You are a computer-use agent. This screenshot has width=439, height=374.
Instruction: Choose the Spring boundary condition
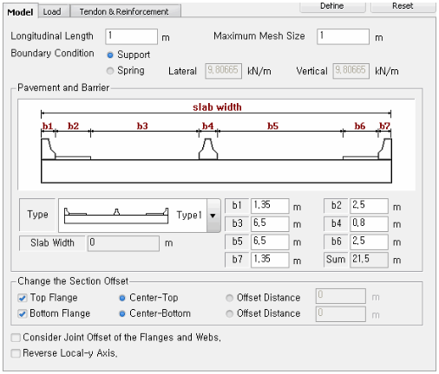point(110,71)
